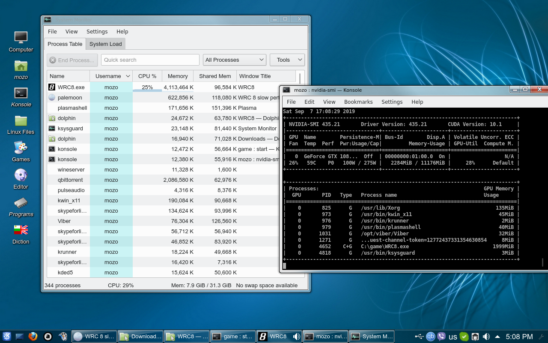This screenshot has width=548, height=343.
Task: Click the 5:08 PM clock
Action: [x=519, y=337]
